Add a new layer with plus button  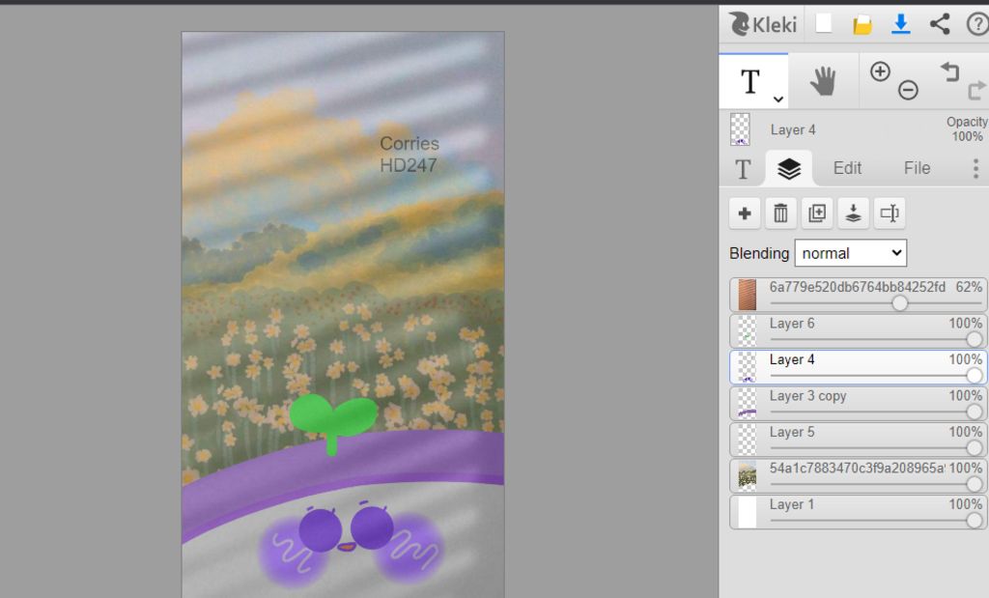[745, 214]
